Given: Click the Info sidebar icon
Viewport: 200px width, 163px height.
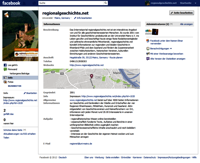Looking at the screenshot, I should tap(5, 78).
